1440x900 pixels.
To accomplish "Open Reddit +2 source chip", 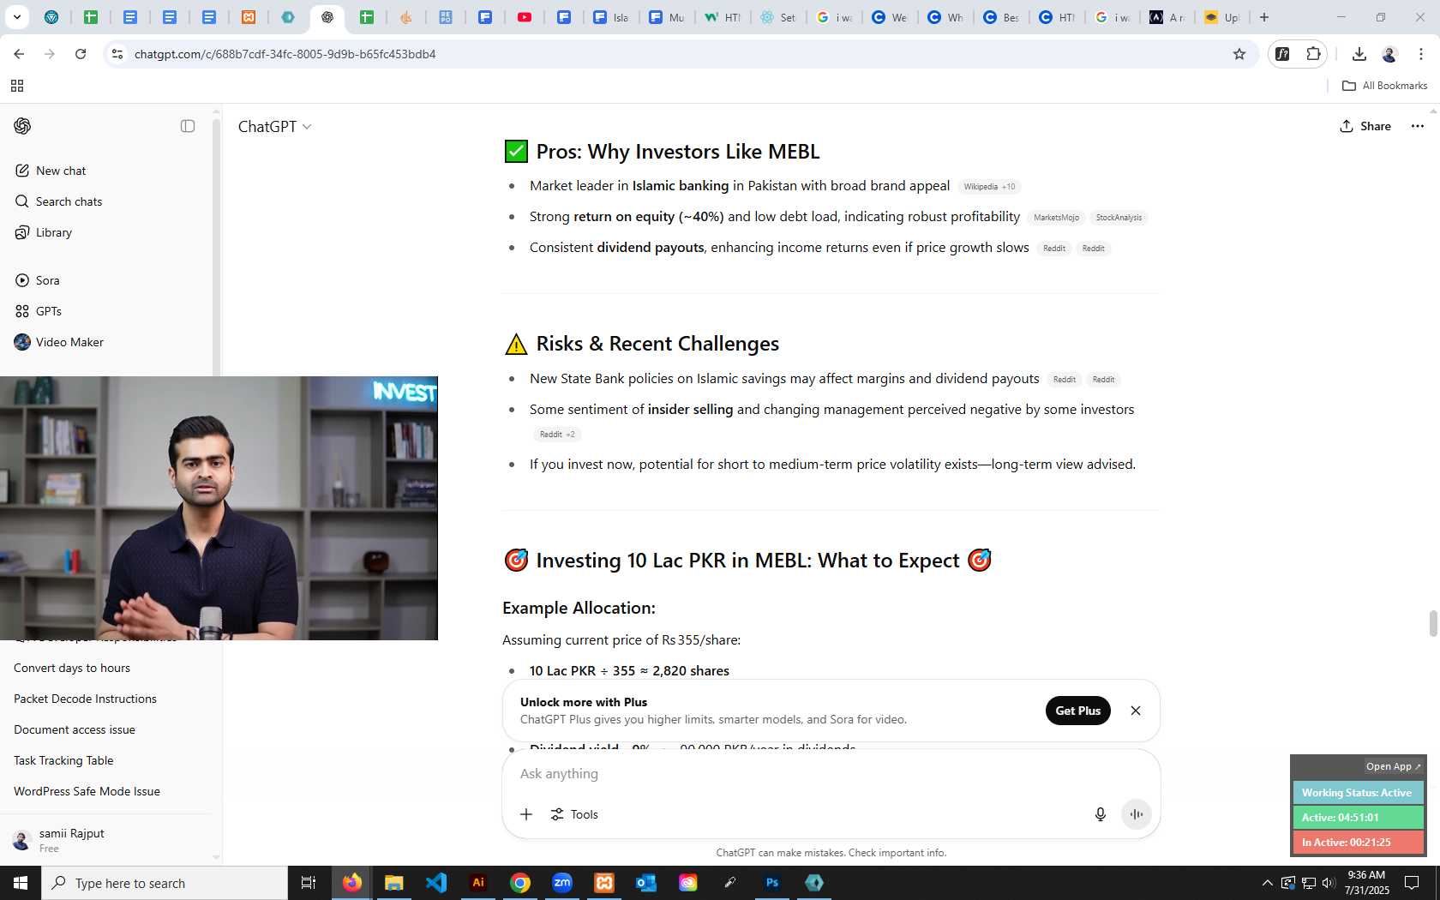I will (557, 435).
